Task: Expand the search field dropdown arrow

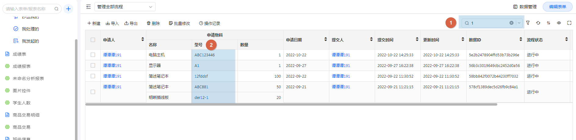Action: pyautogui.click(x=519, y=23)
